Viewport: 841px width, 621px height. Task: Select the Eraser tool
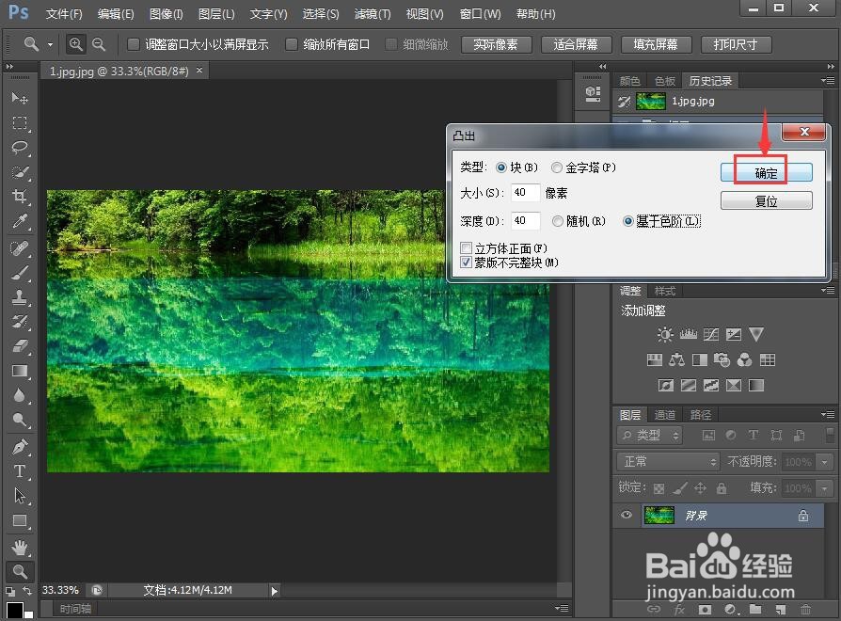pyautogui.click(x=20, y=346)
